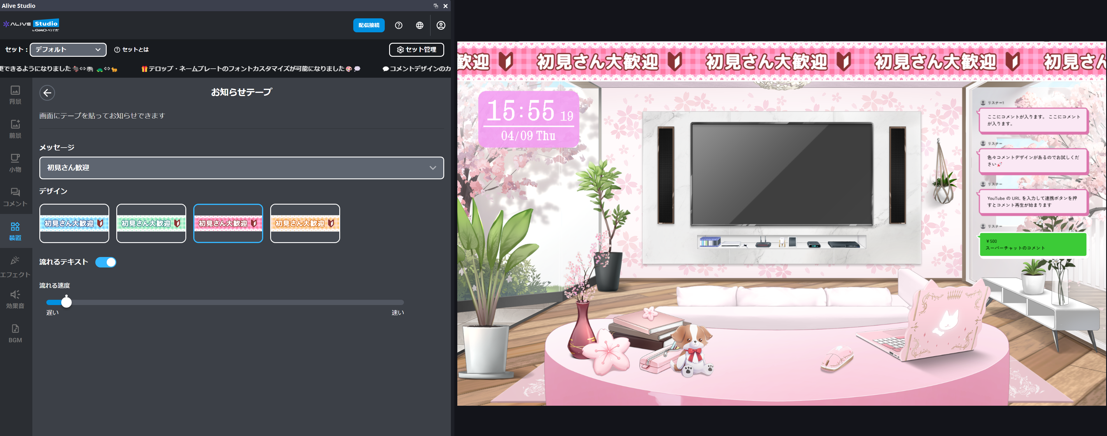Image resolution: width=1107 pixels, height=436 pixels.
Task: Open the 背景 background panel icon
Action: [x=15, y=94]
